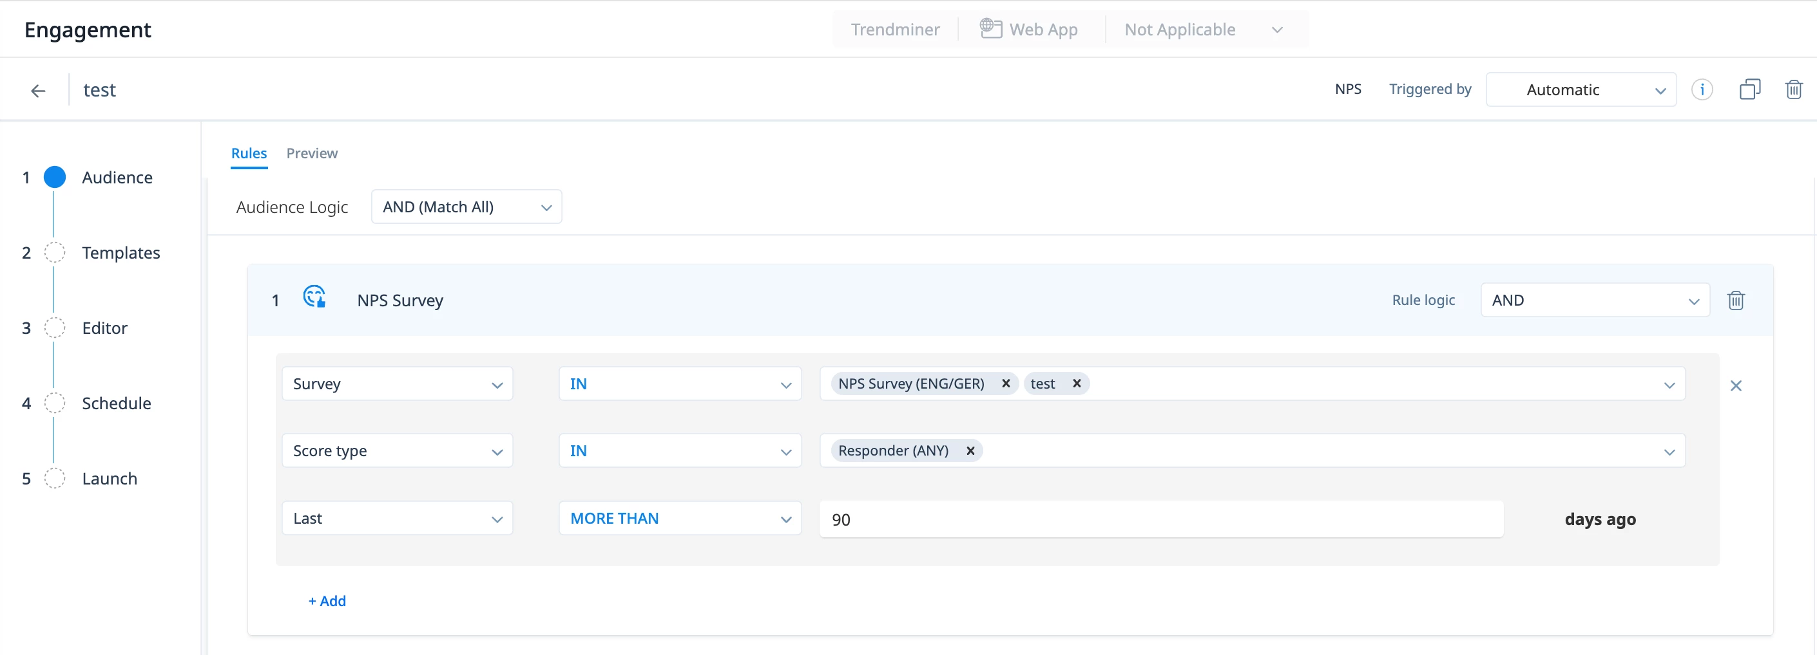Open the Rule logic AND dropdown
This screenshot has width=1817, height=655.
pyautogui.click(x=1595, y=300)
